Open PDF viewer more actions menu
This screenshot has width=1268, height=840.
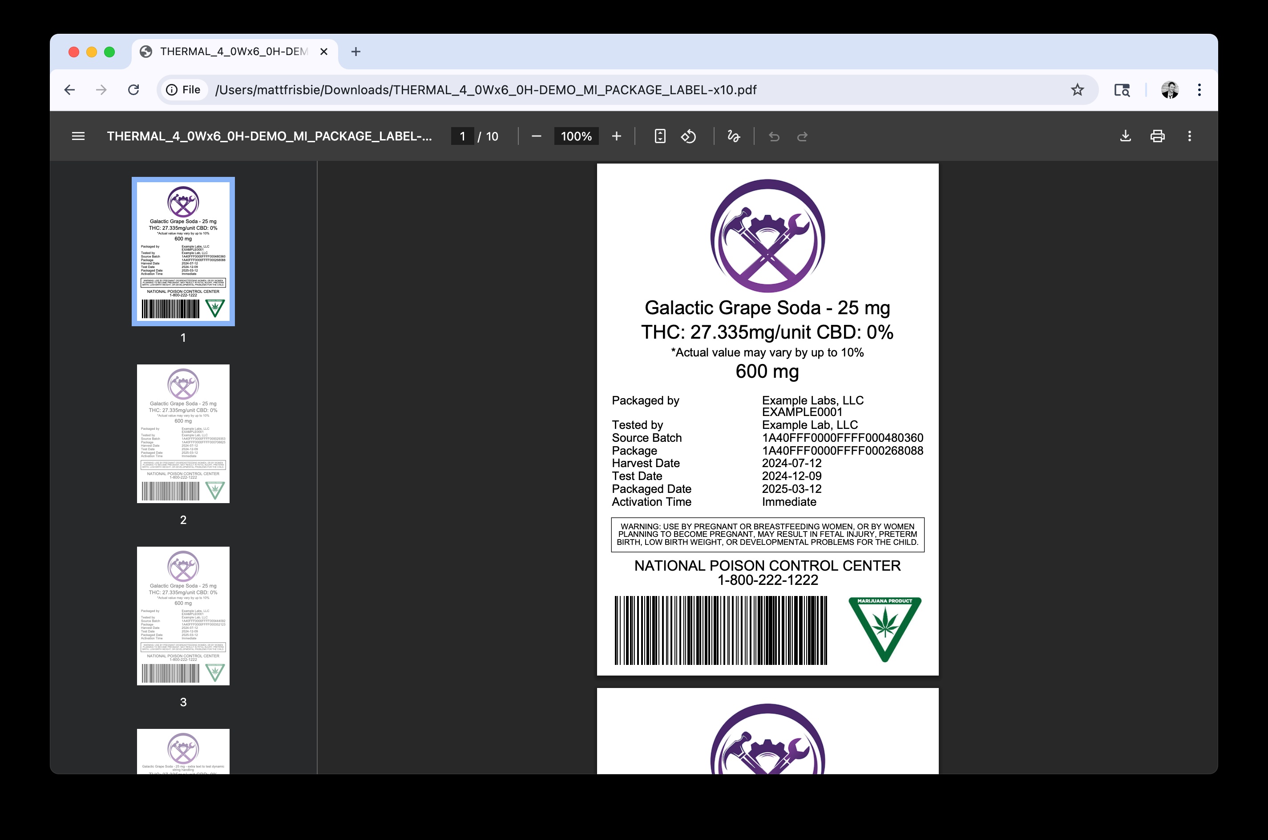pyautogui.click(x=1190, y=136)
